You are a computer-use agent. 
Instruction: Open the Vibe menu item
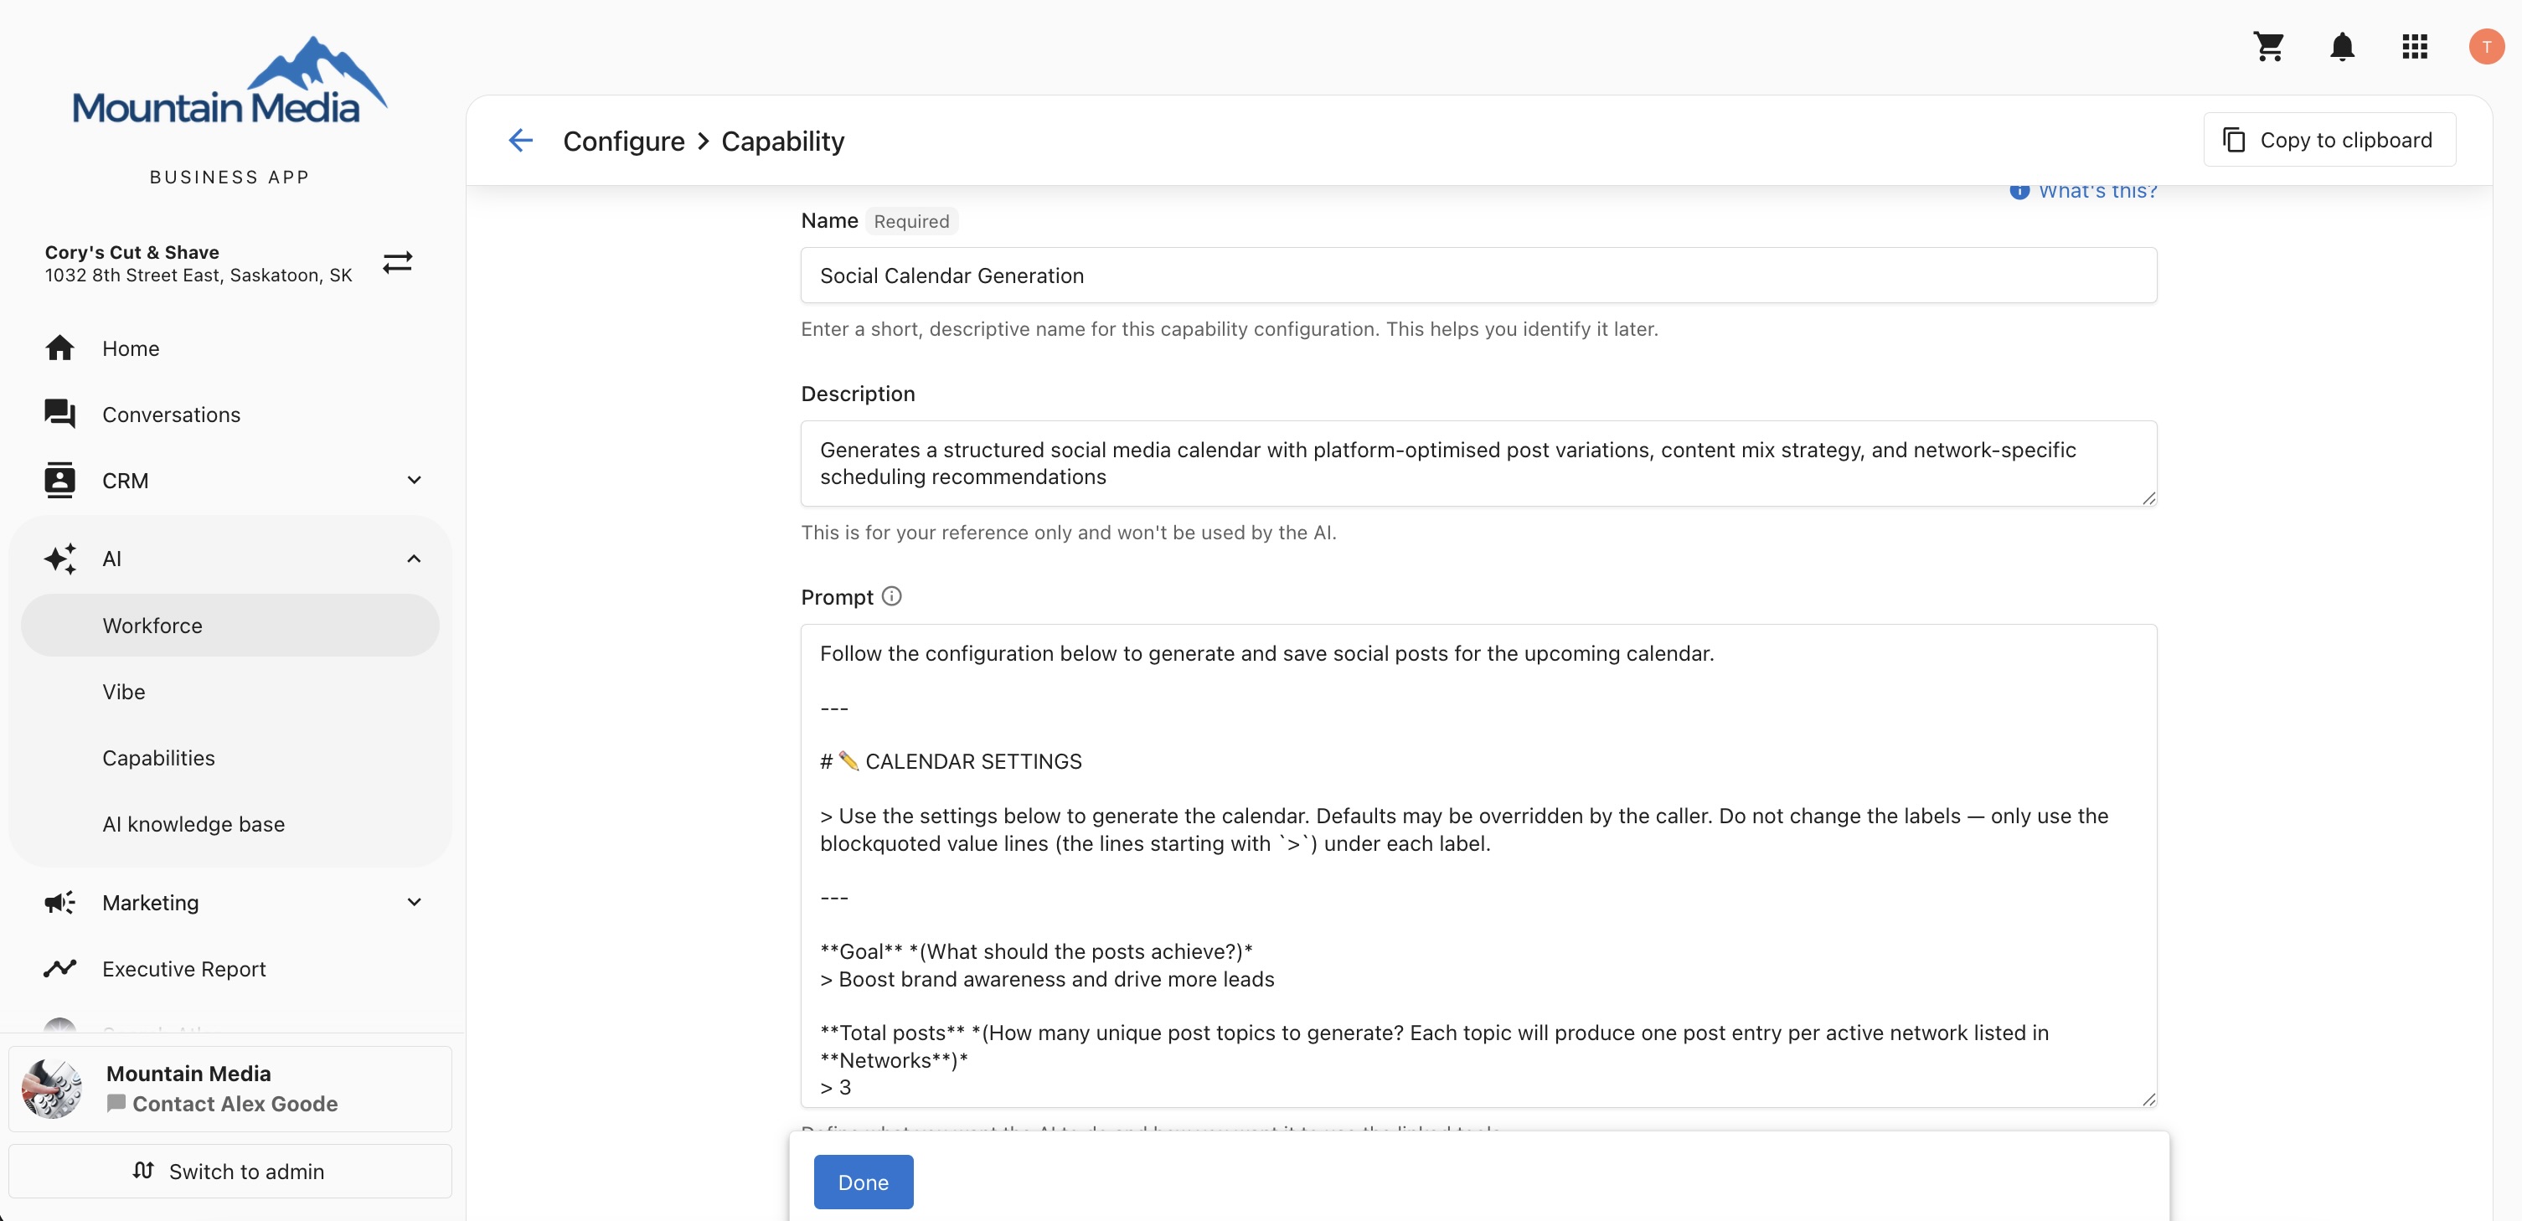pos(230,691)
